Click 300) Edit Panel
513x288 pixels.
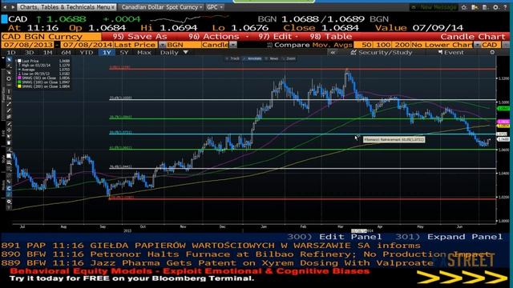334,237
